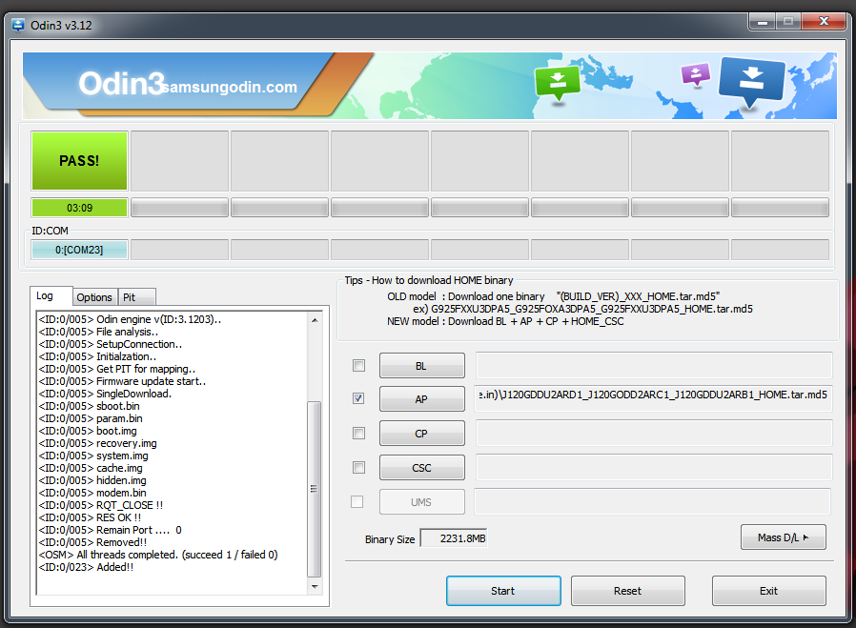Click the empty CP file path field
856x628 pixels.
coord(654,434)
